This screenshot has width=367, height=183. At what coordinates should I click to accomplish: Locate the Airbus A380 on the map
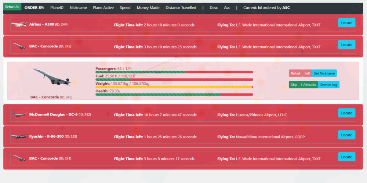346,23
